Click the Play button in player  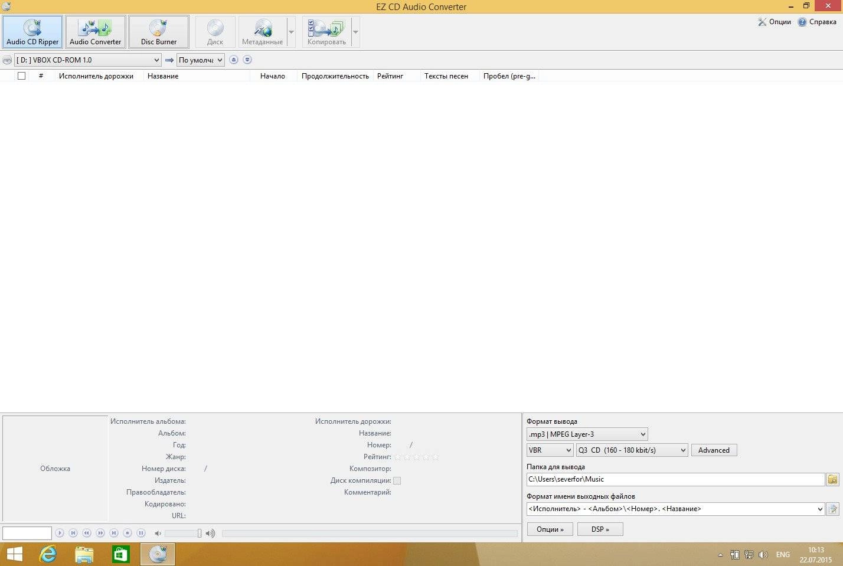pyautogui.click(x=60, y=533)
